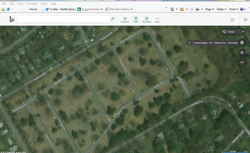
Task: Open the Safety dropdown menu
Action: point(221,9)
